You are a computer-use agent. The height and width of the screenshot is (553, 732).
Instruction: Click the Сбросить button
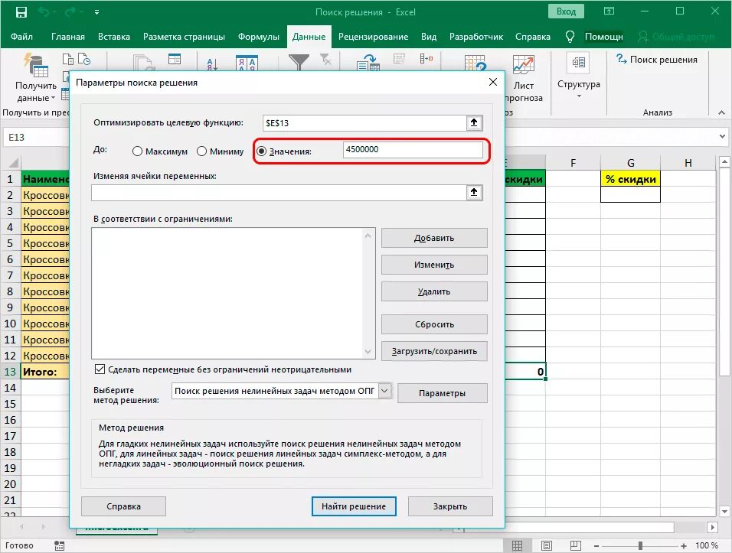[434, 324]
